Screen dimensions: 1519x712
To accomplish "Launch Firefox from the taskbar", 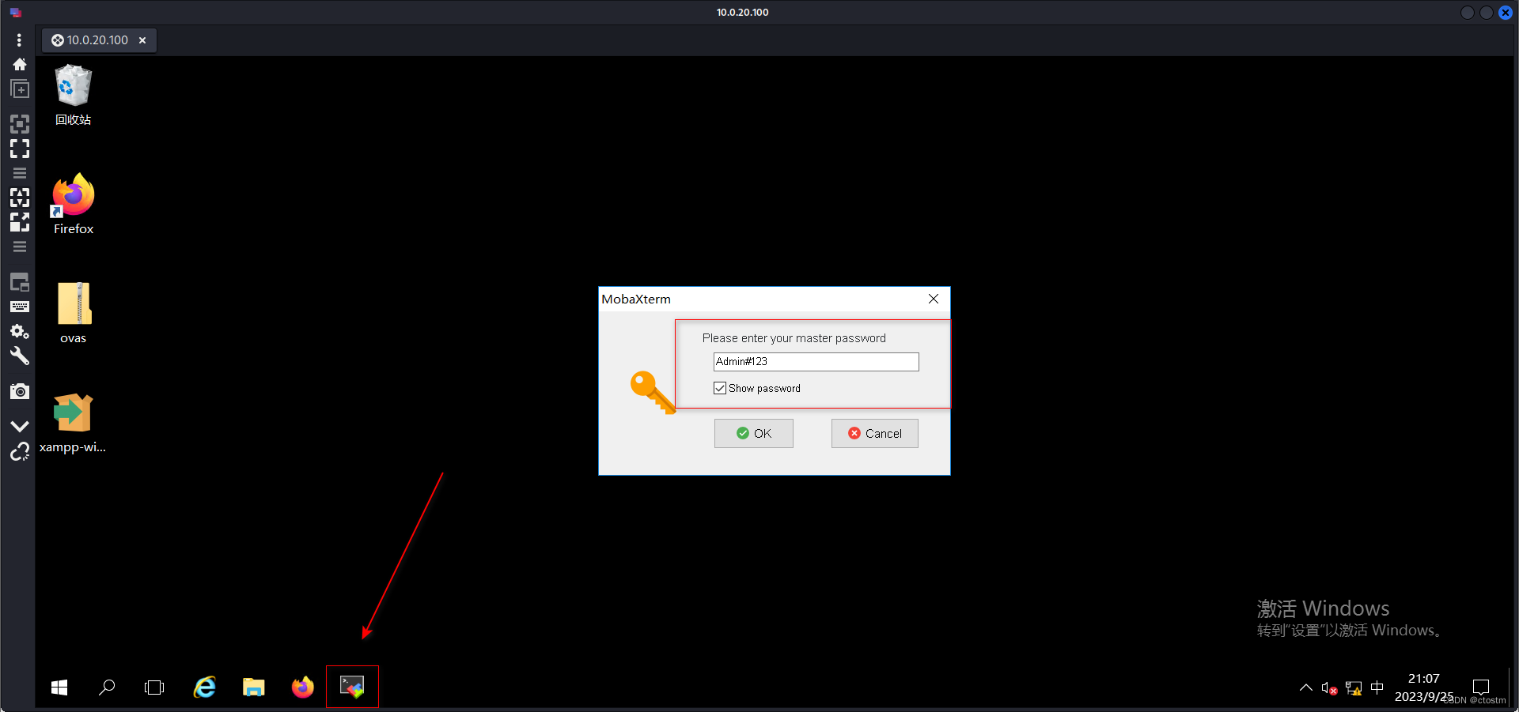I will coord(303,688).
